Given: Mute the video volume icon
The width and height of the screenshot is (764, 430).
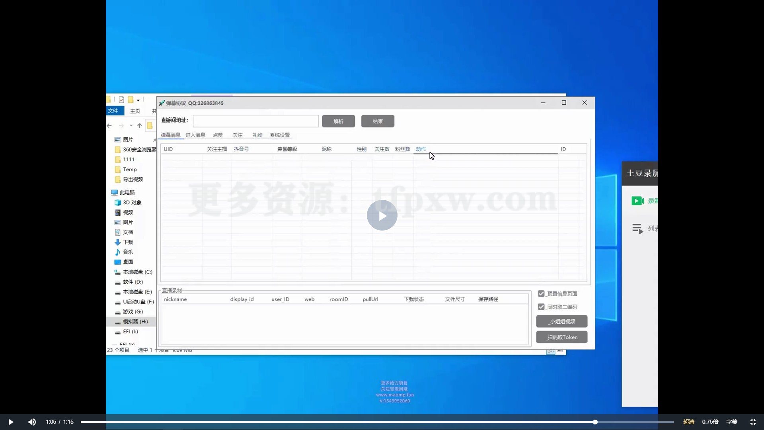Looking at the screenshot, I should 32,422.
